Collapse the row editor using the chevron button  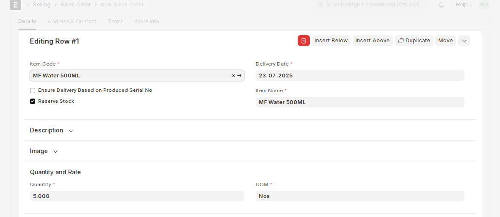point(464,41)
